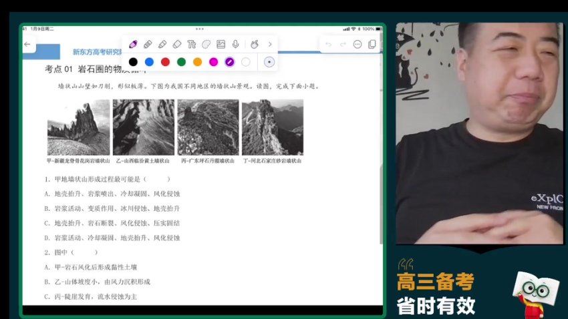This screenshot has height=319, width=568.
Task: Open the pages overview icon
Action: pyautogui.click(x=372, y=45)
